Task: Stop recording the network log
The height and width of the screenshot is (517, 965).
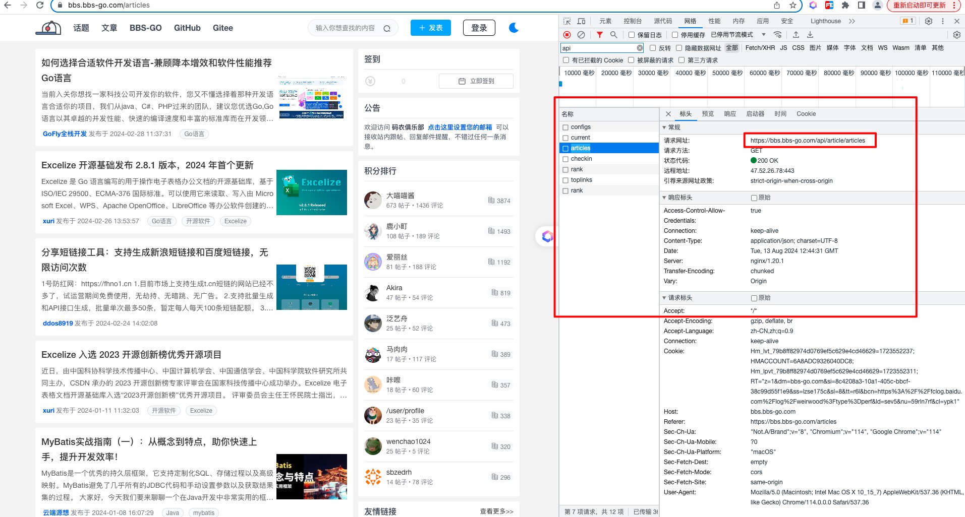Action: 567,35
